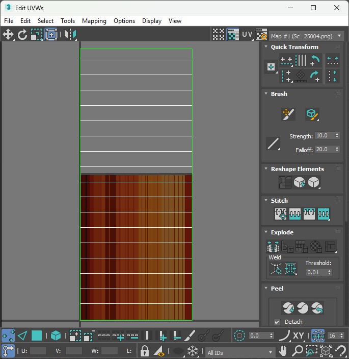349x359 pixels.
Task: Activate the Freeform Mode tool
Action: (51, 35)
